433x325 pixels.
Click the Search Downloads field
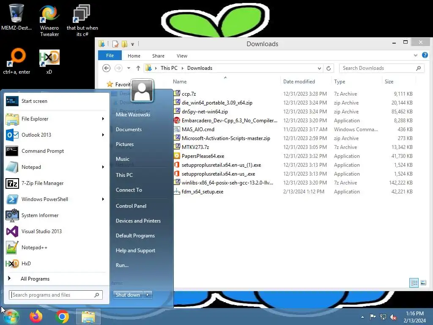(382, 68)
